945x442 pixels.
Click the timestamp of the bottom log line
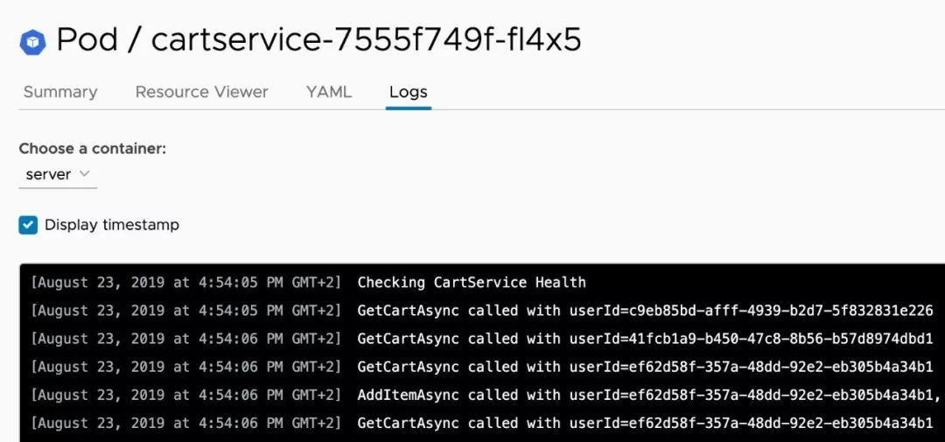[x=186, y=423]
